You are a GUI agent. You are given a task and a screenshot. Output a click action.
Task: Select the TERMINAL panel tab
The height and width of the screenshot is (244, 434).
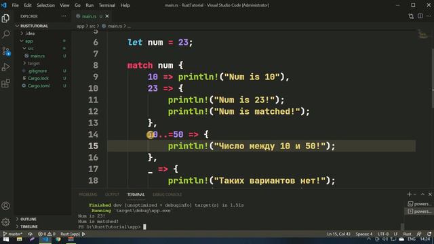[x=136, y=195]
